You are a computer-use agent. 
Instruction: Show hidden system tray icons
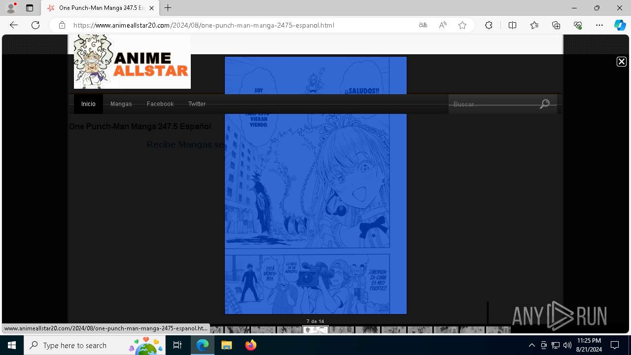point(531,345)
